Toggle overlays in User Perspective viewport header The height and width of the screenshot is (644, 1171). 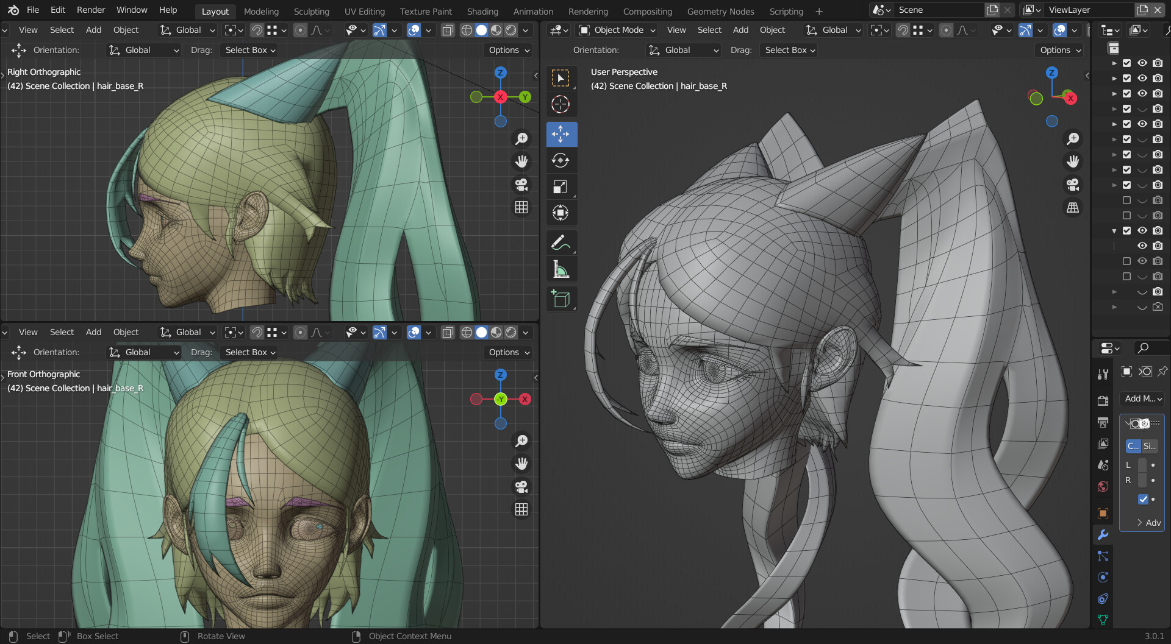coord(1060,30)
